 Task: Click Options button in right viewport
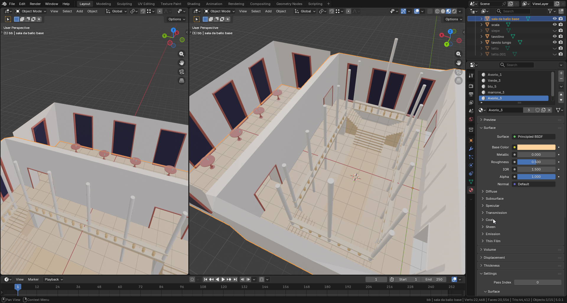pos(454,19)
